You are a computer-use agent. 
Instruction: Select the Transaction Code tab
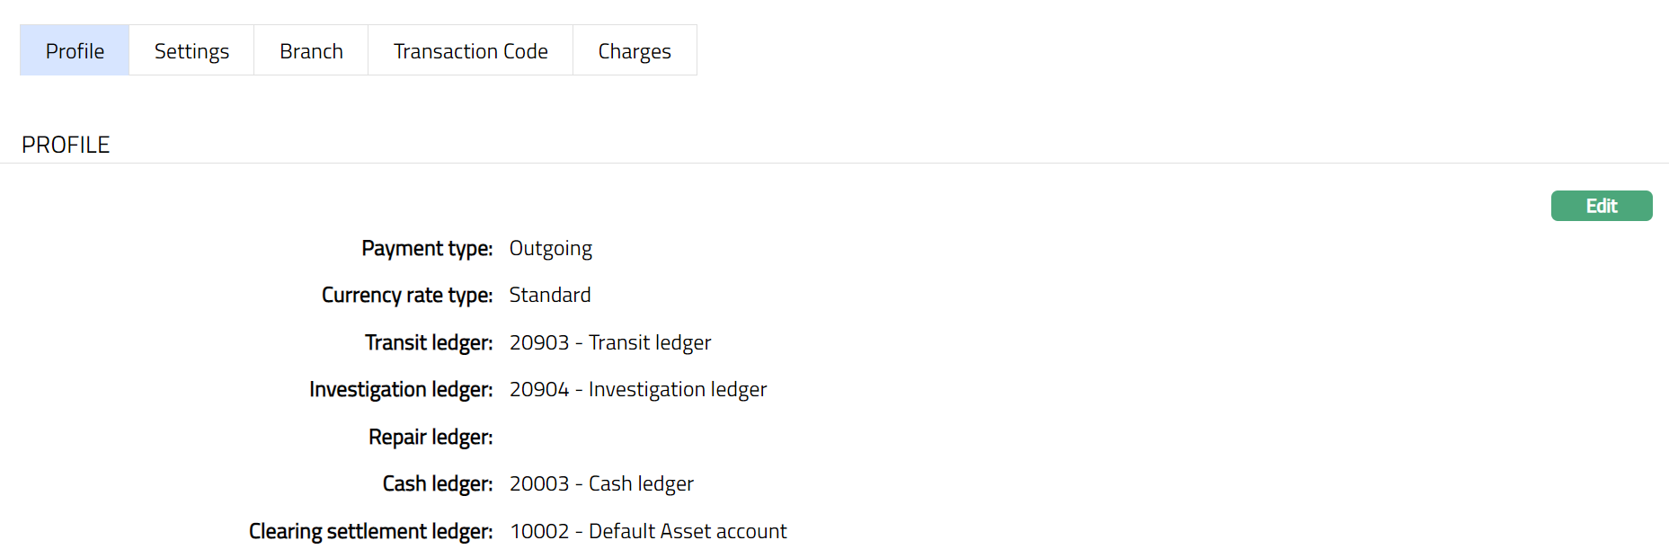470,51
